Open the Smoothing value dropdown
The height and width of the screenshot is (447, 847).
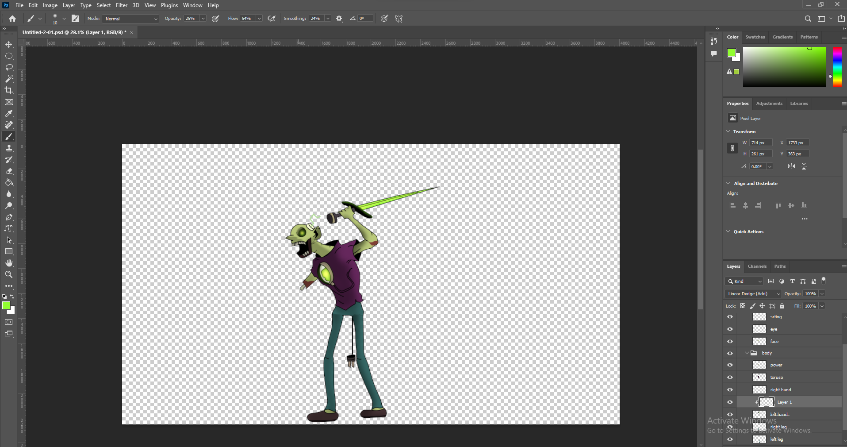[x=328, y=19]
